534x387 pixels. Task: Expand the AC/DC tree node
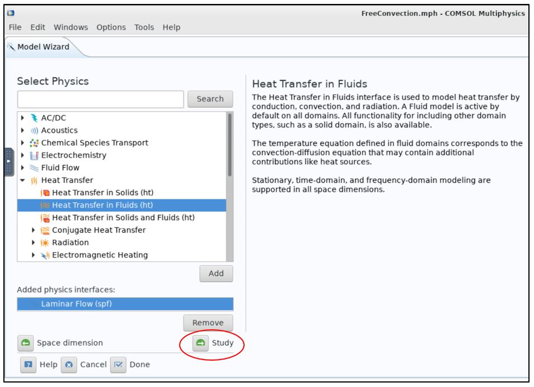(x=22, y=118)
